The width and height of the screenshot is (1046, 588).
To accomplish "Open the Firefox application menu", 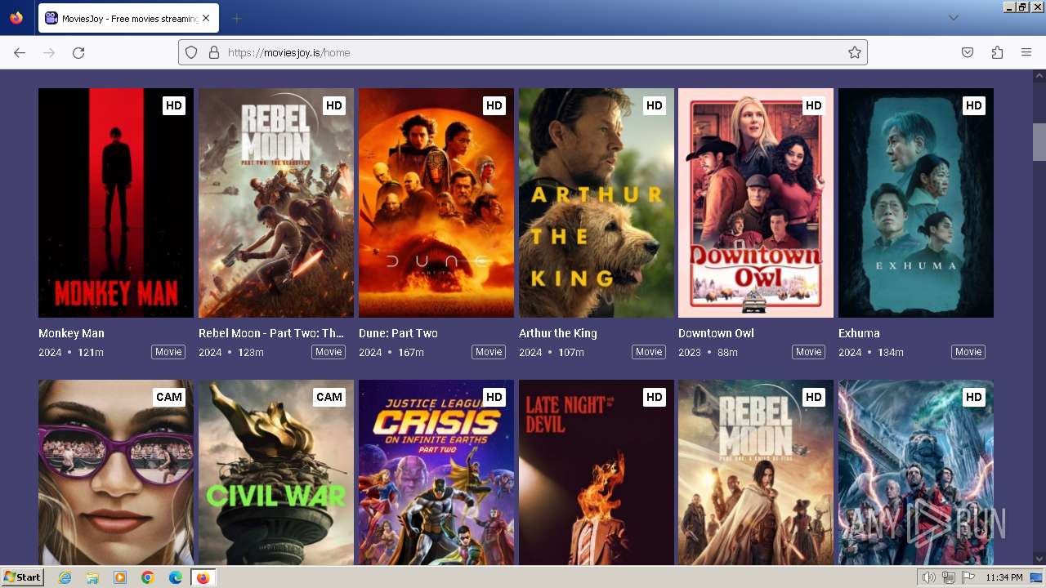I will coord(1026,52).
